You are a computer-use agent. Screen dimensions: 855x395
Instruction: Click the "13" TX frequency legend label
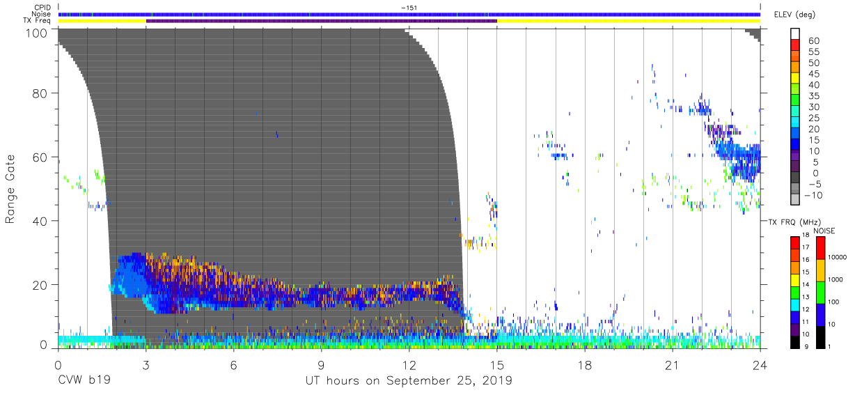click(x=808, y=297)
